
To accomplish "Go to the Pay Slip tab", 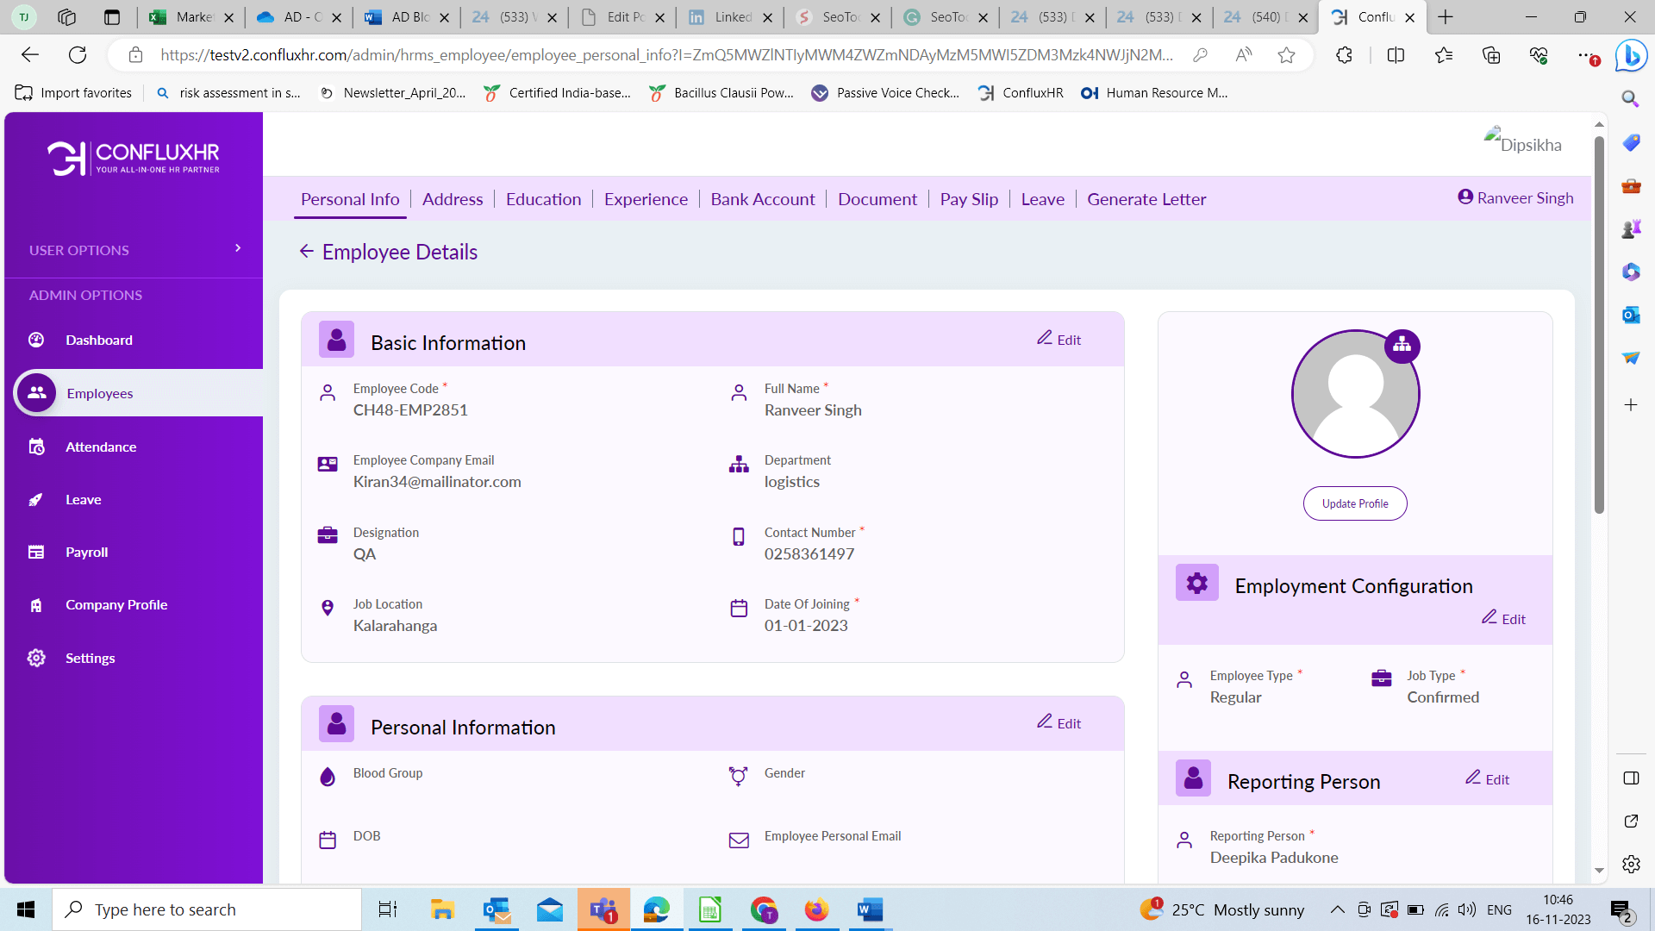I will (969, 199).
